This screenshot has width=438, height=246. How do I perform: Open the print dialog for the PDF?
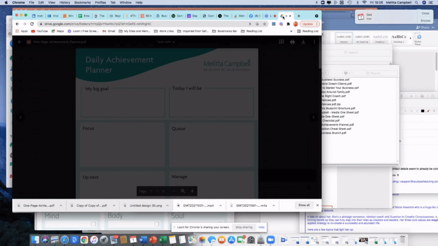click(x=293, y=42)
